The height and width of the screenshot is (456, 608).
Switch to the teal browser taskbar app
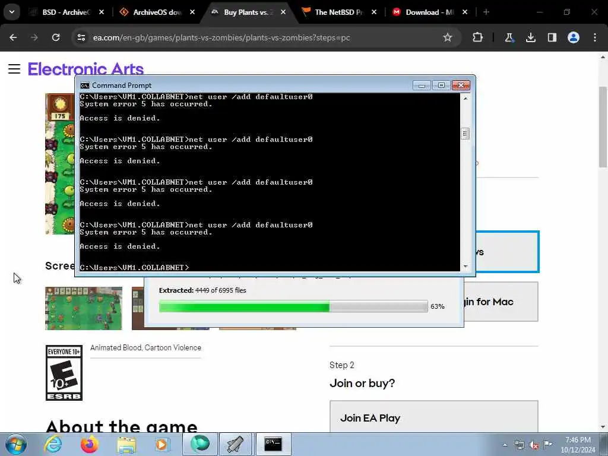pyautogui.click(x=199, y=444)
